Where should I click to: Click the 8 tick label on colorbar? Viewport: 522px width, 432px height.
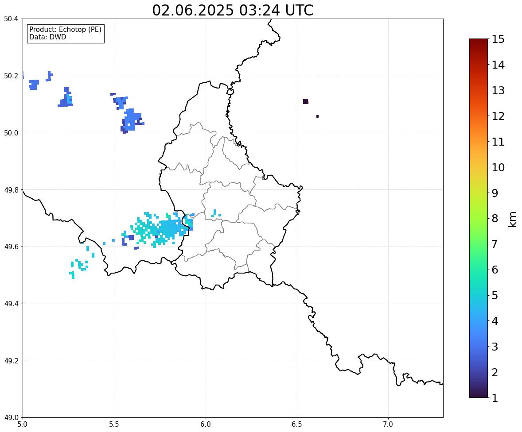495,218
